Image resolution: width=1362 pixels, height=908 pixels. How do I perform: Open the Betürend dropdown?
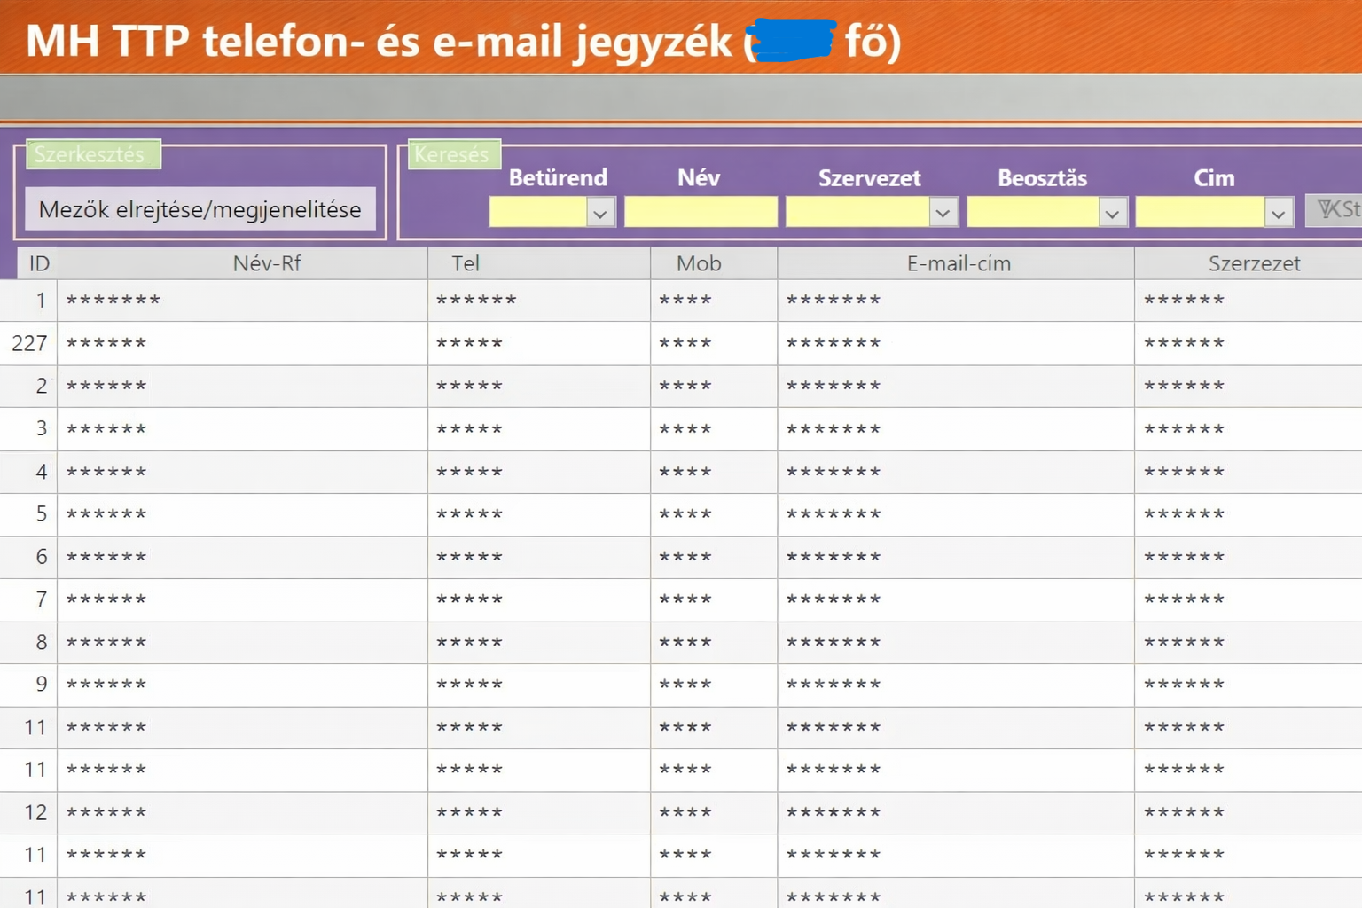pos(601,212)
